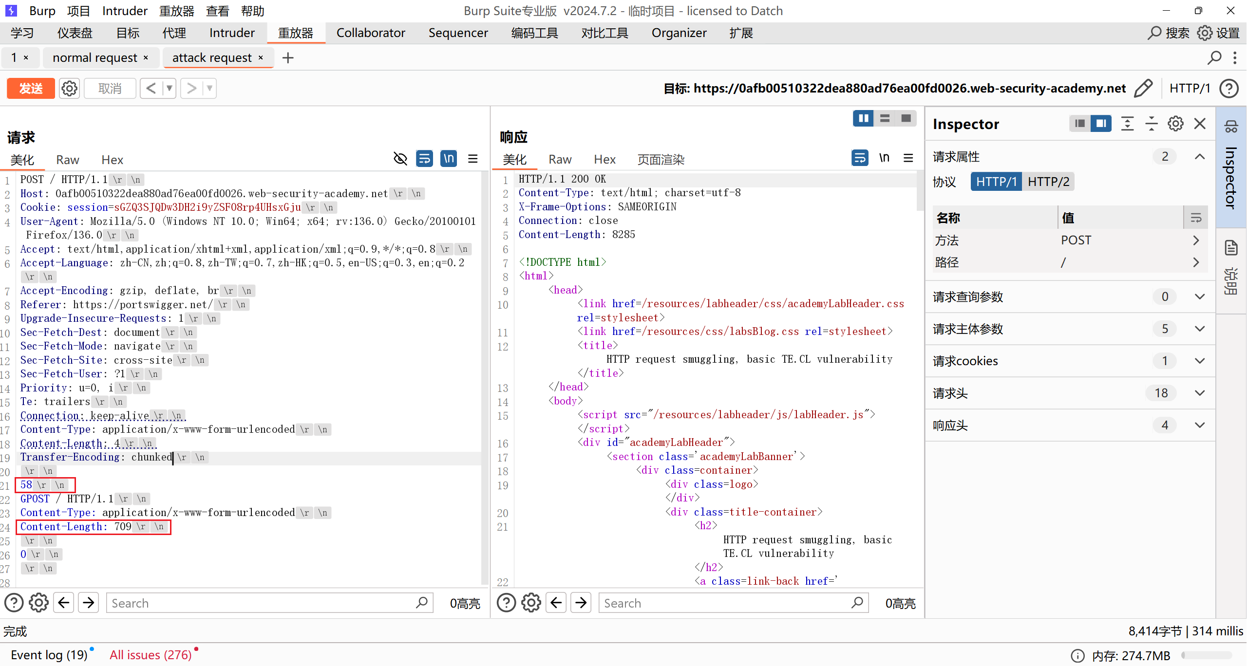The image size is (1247, 666).
Task: Toggle the \n newline display in response pane
Action: click(884, 158)
